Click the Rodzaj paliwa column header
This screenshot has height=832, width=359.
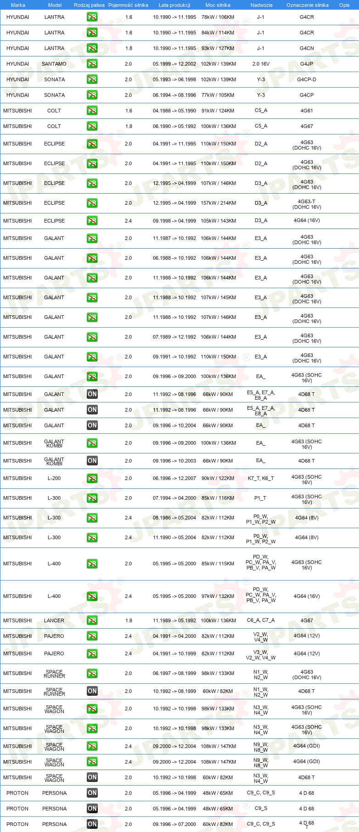(89, 5)
